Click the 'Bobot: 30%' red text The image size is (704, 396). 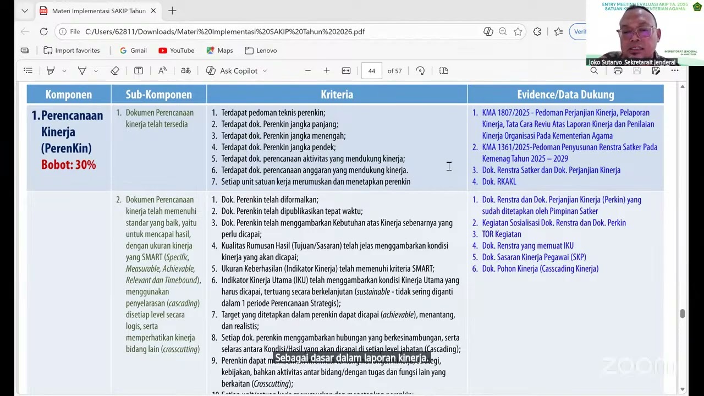pyautogui.click(x=68, y=164)
